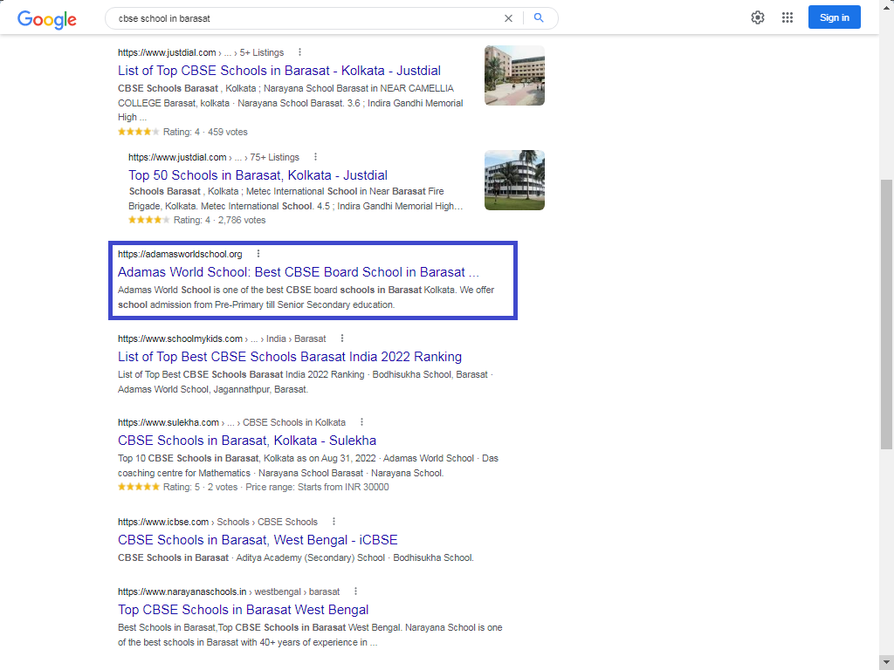This screenshot has height=670, width=894.
Task: Click the vertical page scrollbar thumb
Action: point(886,314)
